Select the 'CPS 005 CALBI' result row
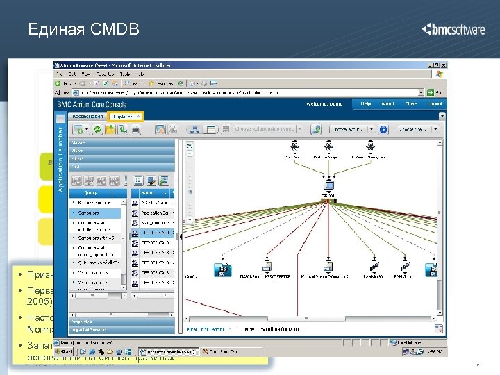500x375 pixels. tap(153, 273)
